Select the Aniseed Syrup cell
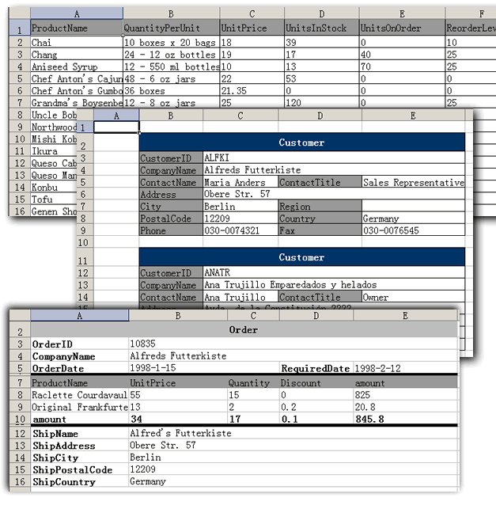This screenshot has height=509, width=496. [77, 66]
